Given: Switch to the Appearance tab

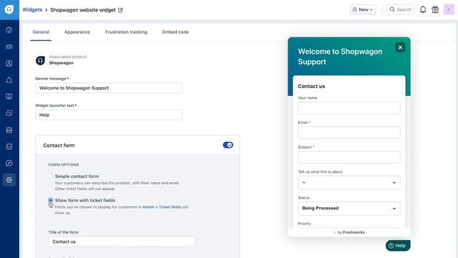Looking at the screenshot, I should pyautogui.click(x=77, y=32).
